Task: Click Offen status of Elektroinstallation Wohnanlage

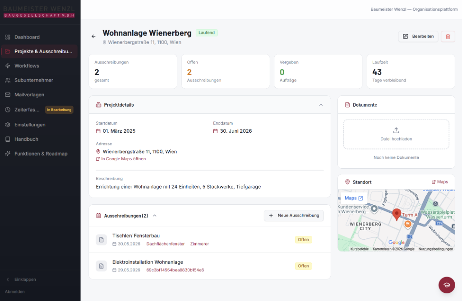Action: pyautogui.click(x=303, y=266)
